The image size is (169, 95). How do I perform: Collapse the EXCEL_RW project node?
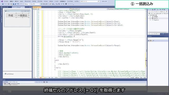point(149,15)
